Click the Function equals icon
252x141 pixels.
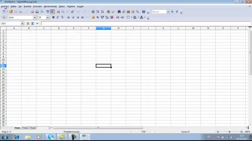click(37, 23)
